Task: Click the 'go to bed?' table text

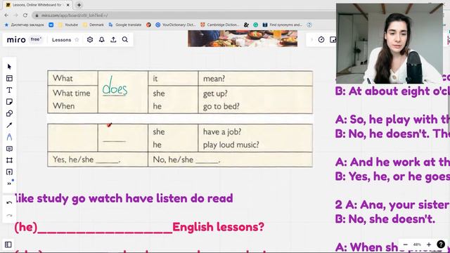Action: coord(221,106)
